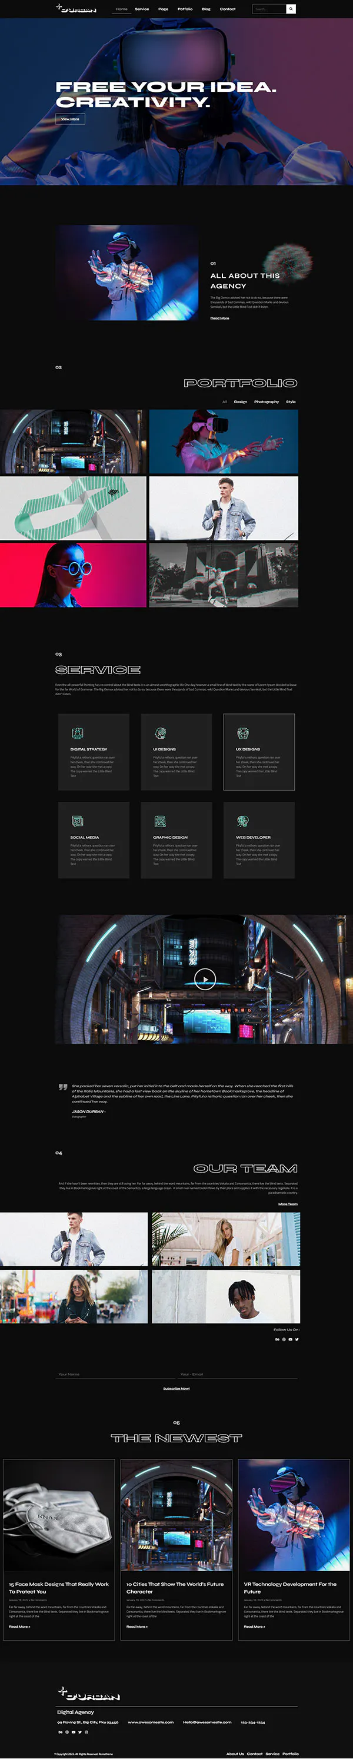
Task: Click the search magnifier button in header
Action: pyautogui.click(x=291, y=9)
